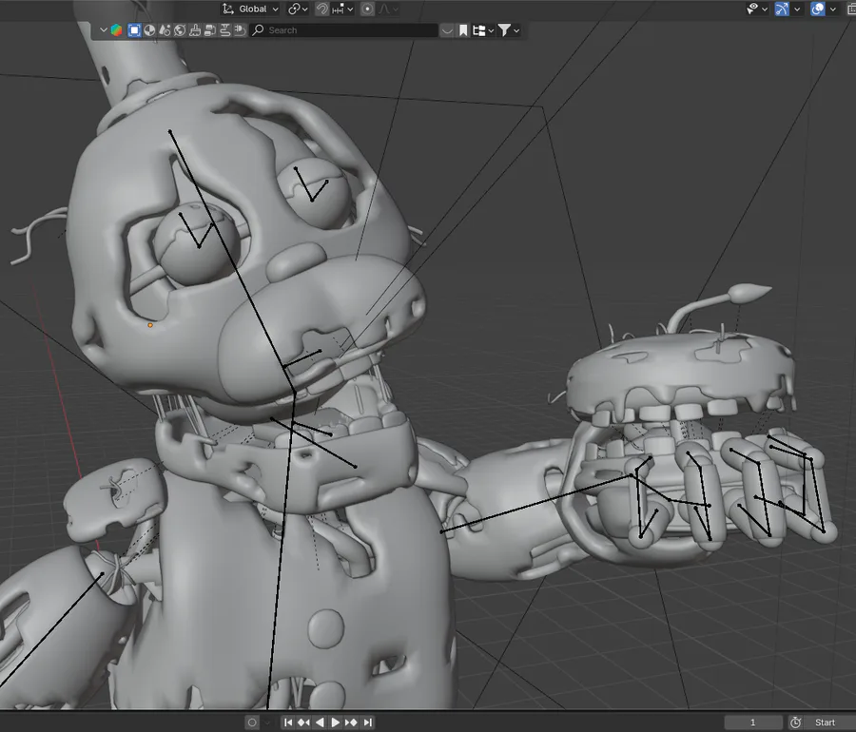The height and width of the screenshot is (732, 856).
Task: Toggle snapping magnet in the header
Action: click(x=322, y=9)
